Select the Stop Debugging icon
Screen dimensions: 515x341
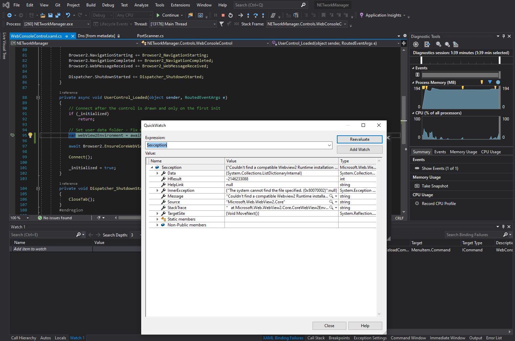click(x=223, y=15)
